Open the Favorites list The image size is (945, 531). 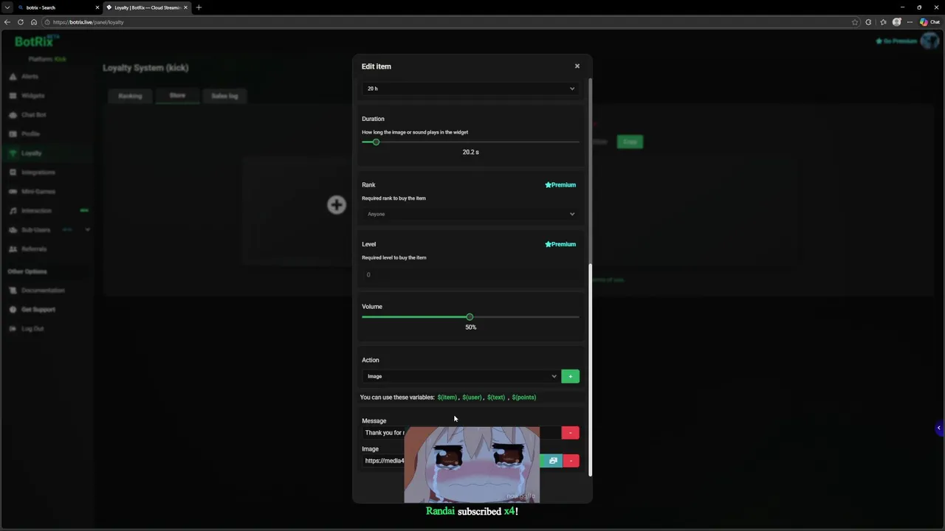coord(883,22)
